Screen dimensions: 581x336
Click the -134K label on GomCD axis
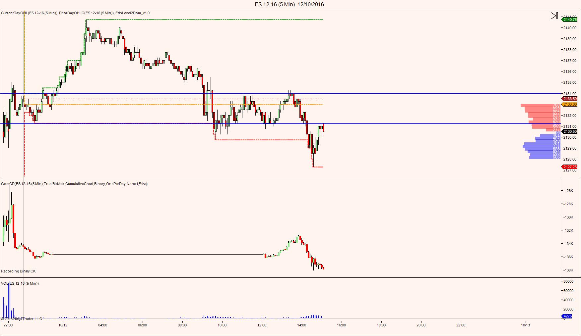point(568,244)
